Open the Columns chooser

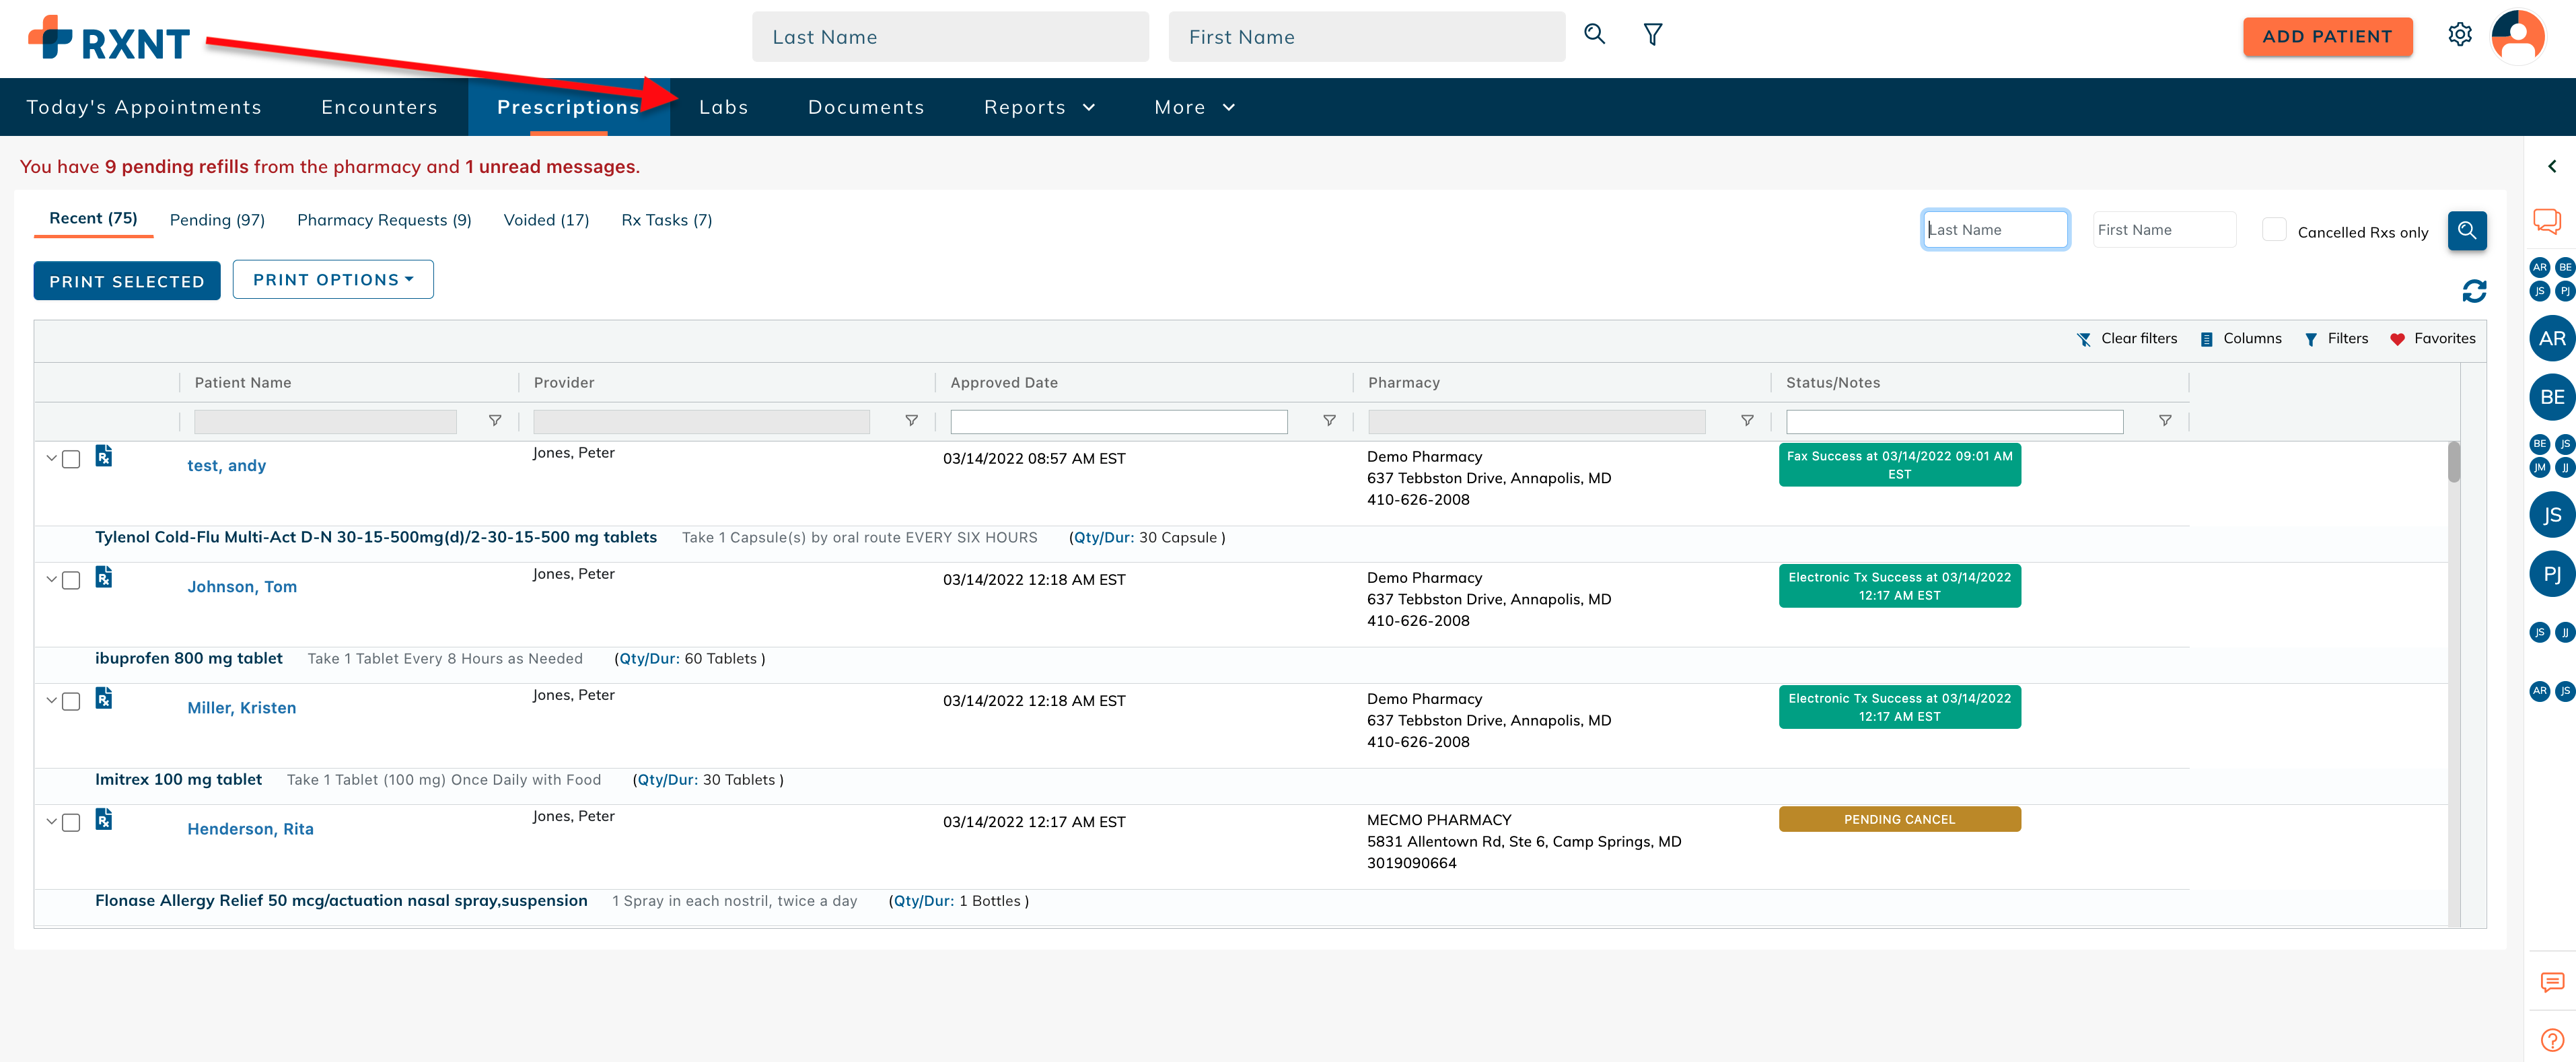(2240, 339)
